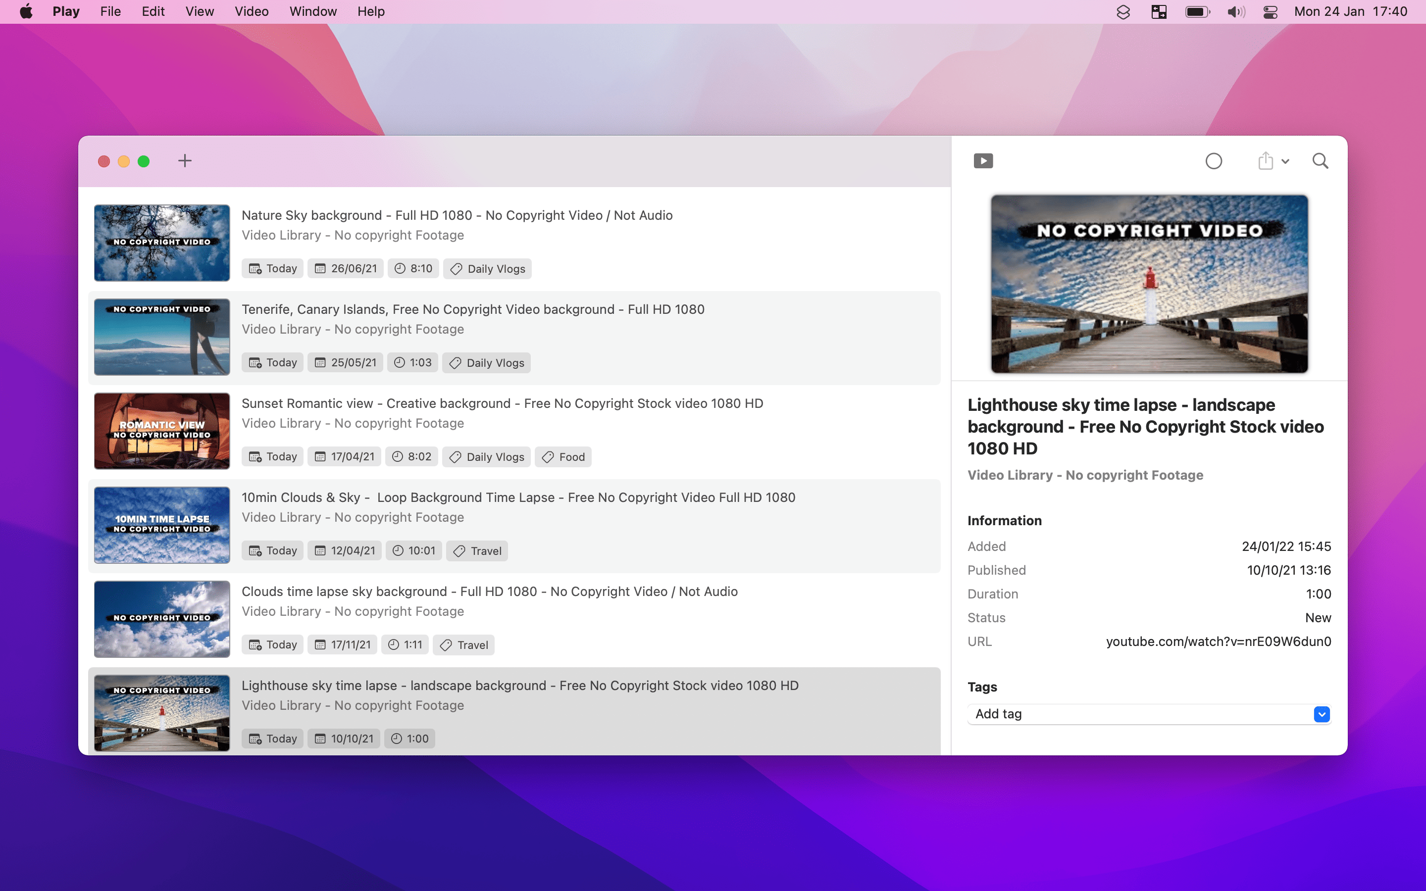Click the volume icon in menu bar
1426x891 pixels.
[1236, 12]
